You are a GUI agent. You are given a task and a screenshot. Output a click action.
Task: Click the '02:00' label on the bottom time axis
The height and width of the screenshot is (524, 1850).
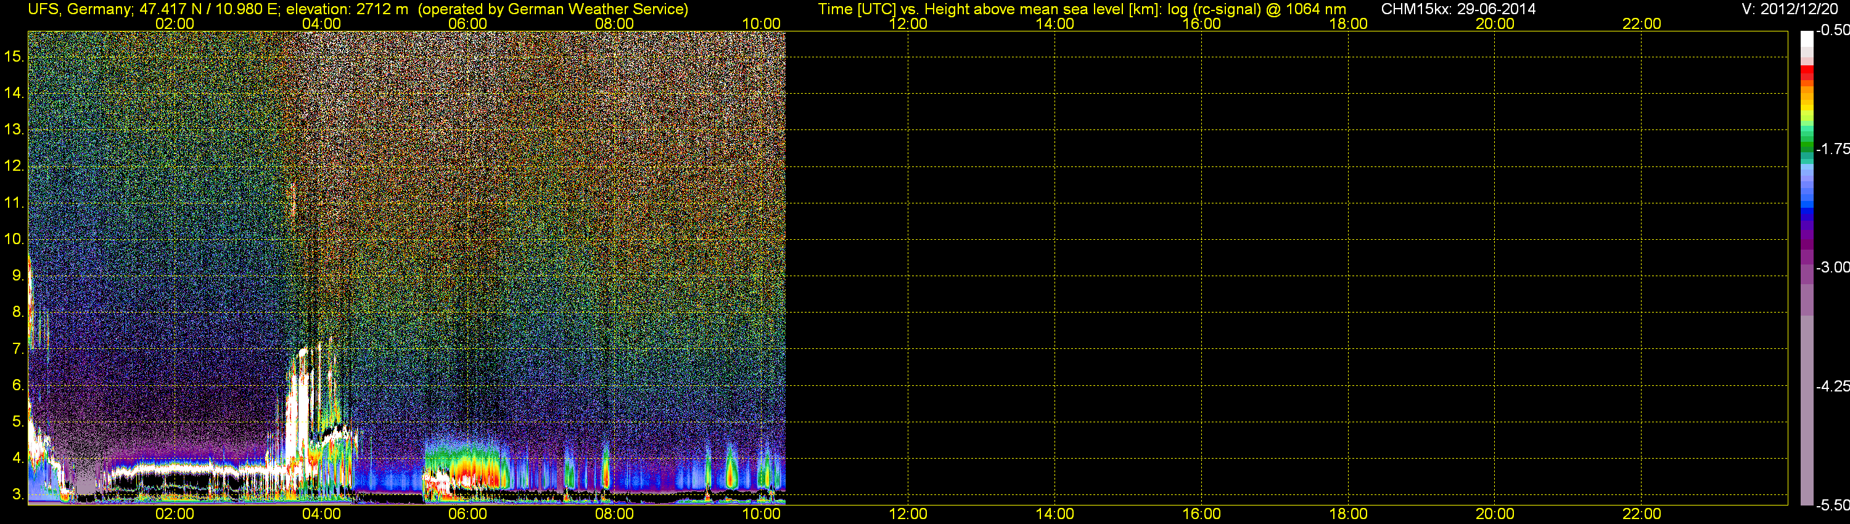point(175,514)
